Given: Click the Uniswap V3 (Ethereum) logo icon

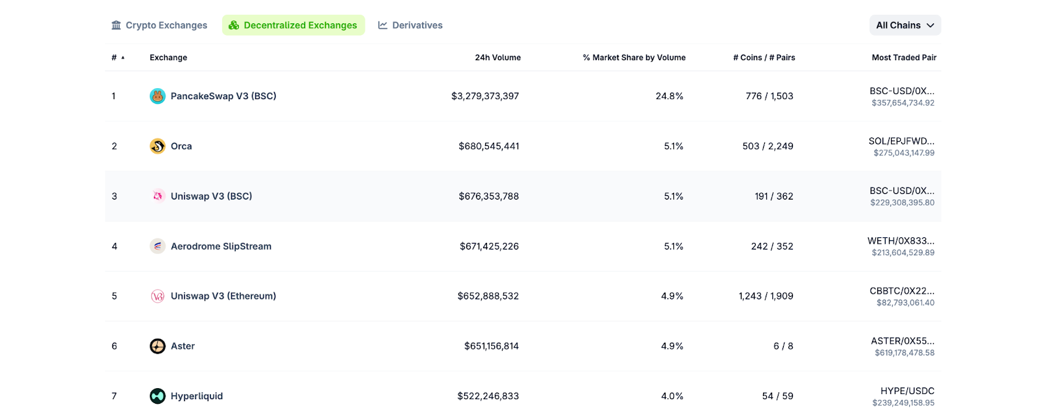Looking at the screenshot, I should click(157, 296).
